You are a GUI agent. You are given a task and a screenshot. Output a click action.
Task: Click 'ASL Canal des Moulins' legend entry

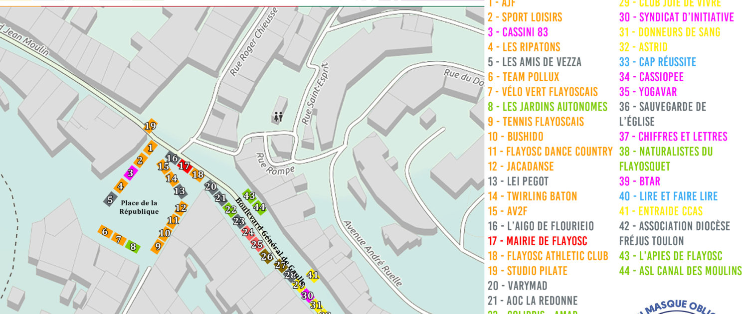coord(680,271)
